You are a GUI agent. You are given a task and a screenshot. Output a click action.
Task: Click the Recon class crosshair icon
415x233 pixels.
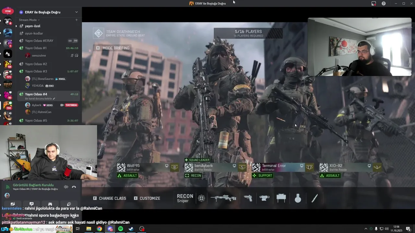(201, 198)
